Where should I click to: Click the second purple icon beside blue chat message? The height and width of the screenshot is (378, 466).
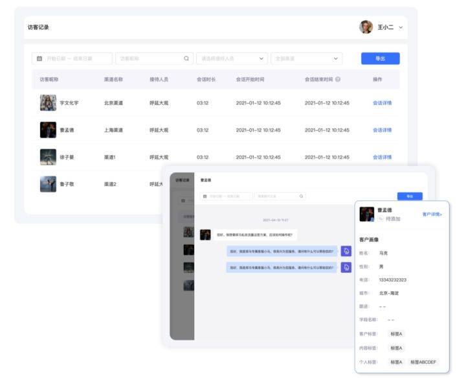[346, 267]
